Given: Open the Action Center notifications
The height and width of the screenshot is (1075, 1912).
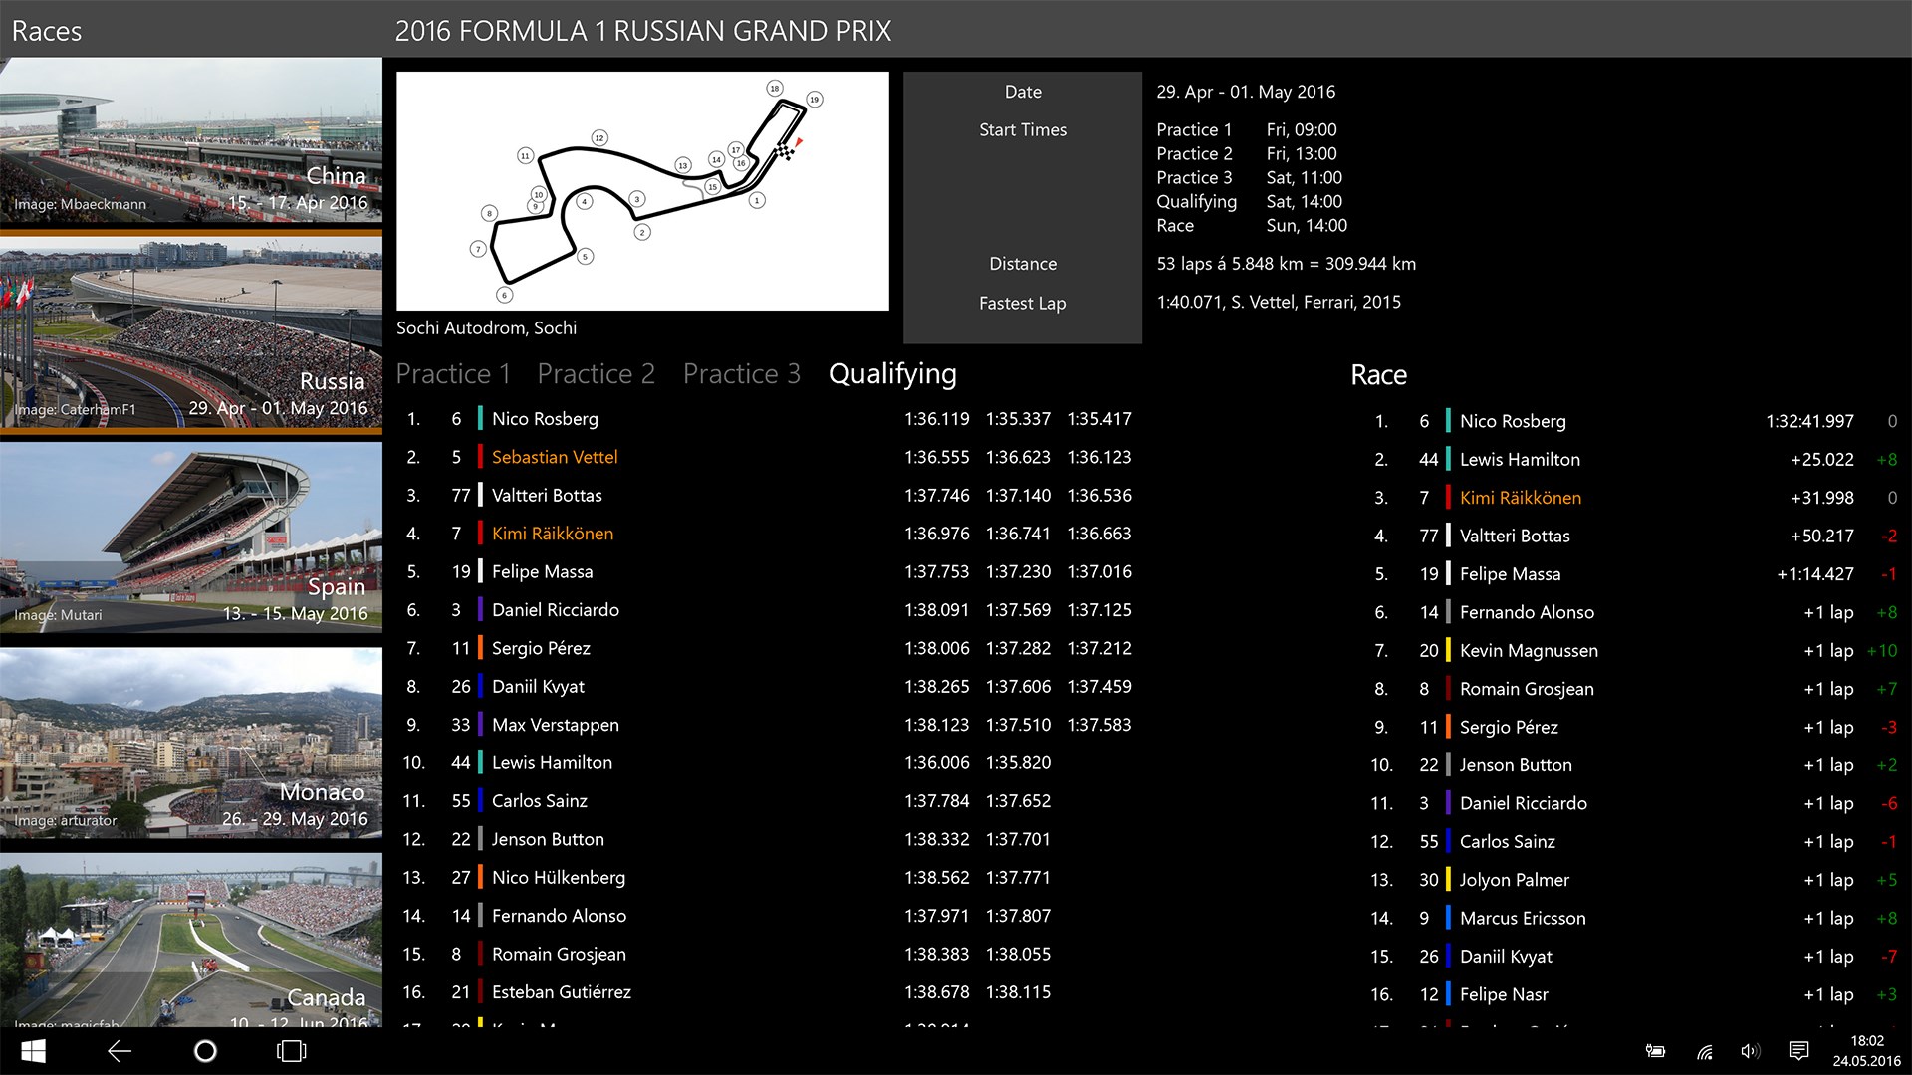Looking at the screenshot, I should (x=1798, y=1050).
